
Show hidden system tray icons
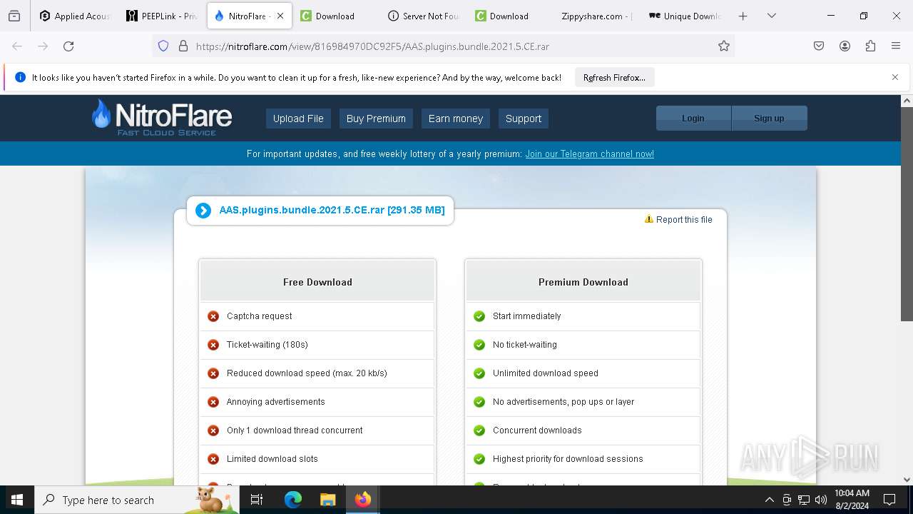click(769, 500)
